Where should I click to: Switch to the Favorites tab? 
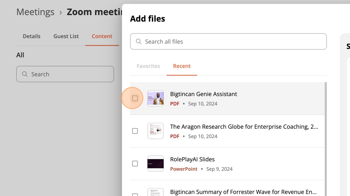point(148,66)
